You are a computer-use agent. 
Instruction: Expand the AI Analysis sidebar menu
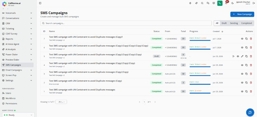pos(17,49)
